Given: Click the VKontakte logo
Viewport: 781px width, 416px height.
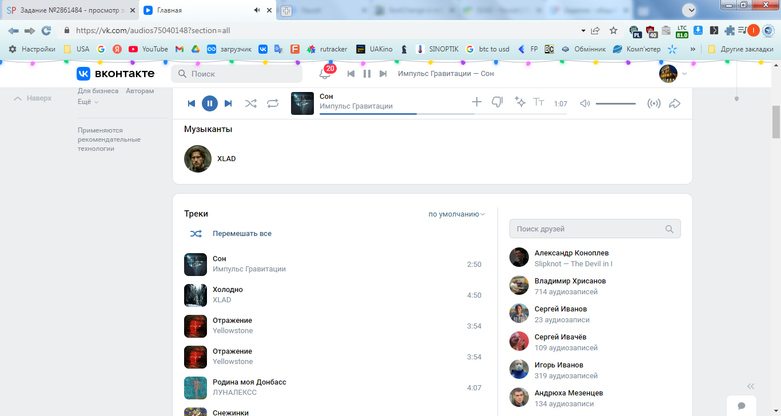Looking at the screenshot, I should (x=115, y=74).
